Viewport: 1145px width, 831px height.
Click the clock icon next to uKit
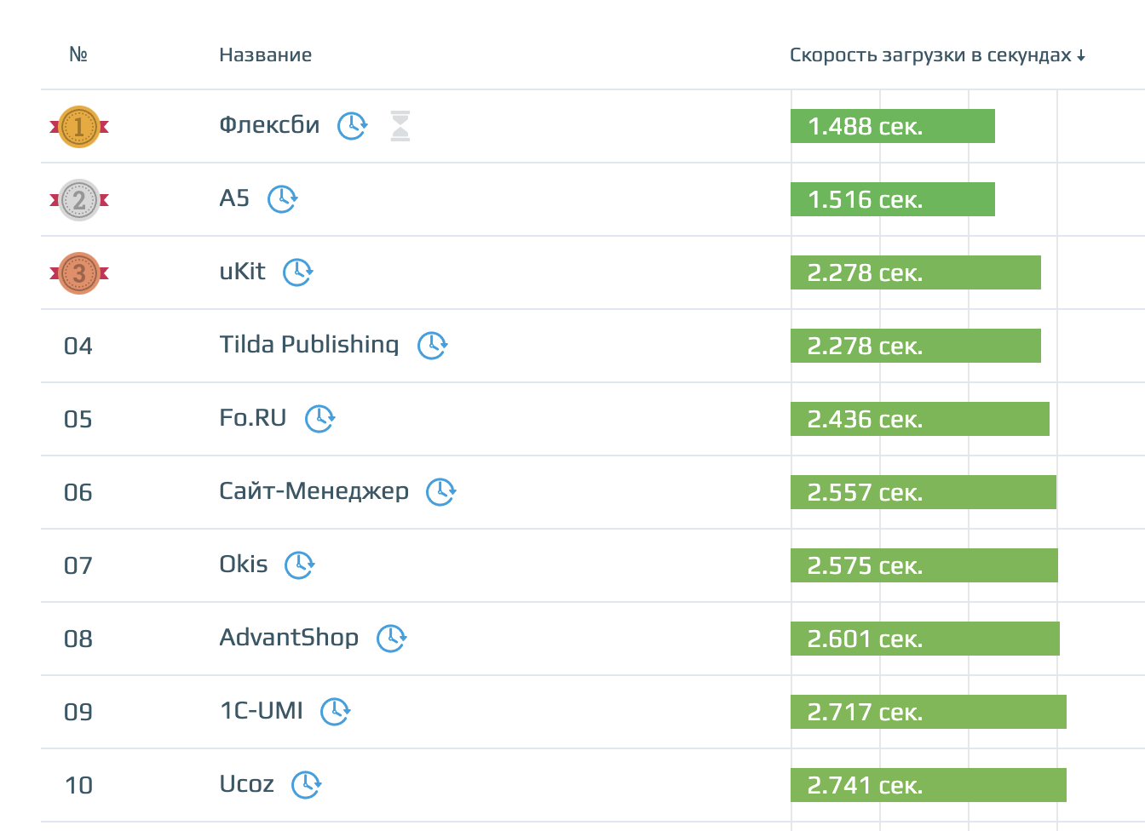coord(297,272)
